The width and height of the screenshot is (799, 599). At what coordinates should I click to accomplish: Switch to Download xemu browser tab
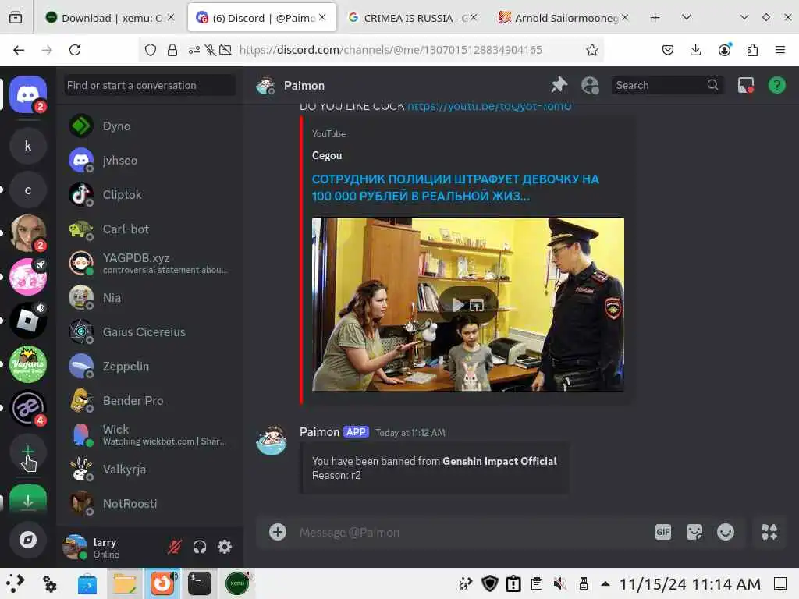pos(111,18)
